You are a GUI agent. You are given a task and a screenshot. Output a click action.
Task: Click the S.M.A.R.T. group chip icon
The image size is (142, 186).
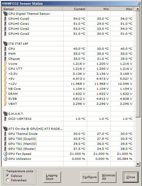pyautogui.click(x=5, y=114)
